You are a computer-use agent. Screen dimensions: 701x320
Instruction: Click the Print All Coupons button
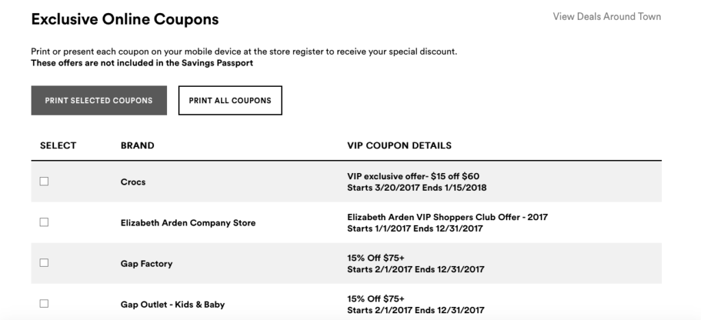(x=230, y=101)
